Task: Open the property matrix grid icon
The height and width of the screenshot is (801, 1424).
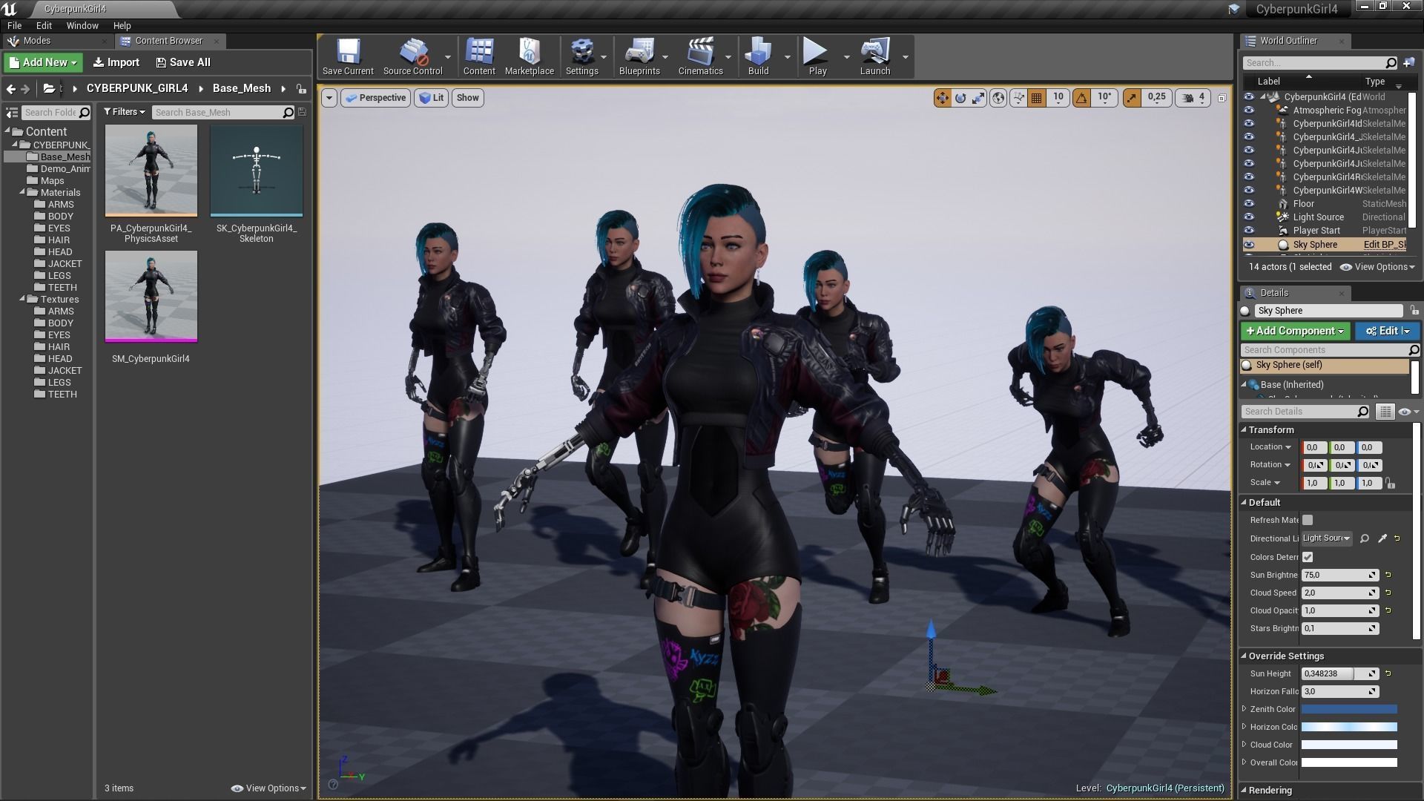Action: point(1385,412)
